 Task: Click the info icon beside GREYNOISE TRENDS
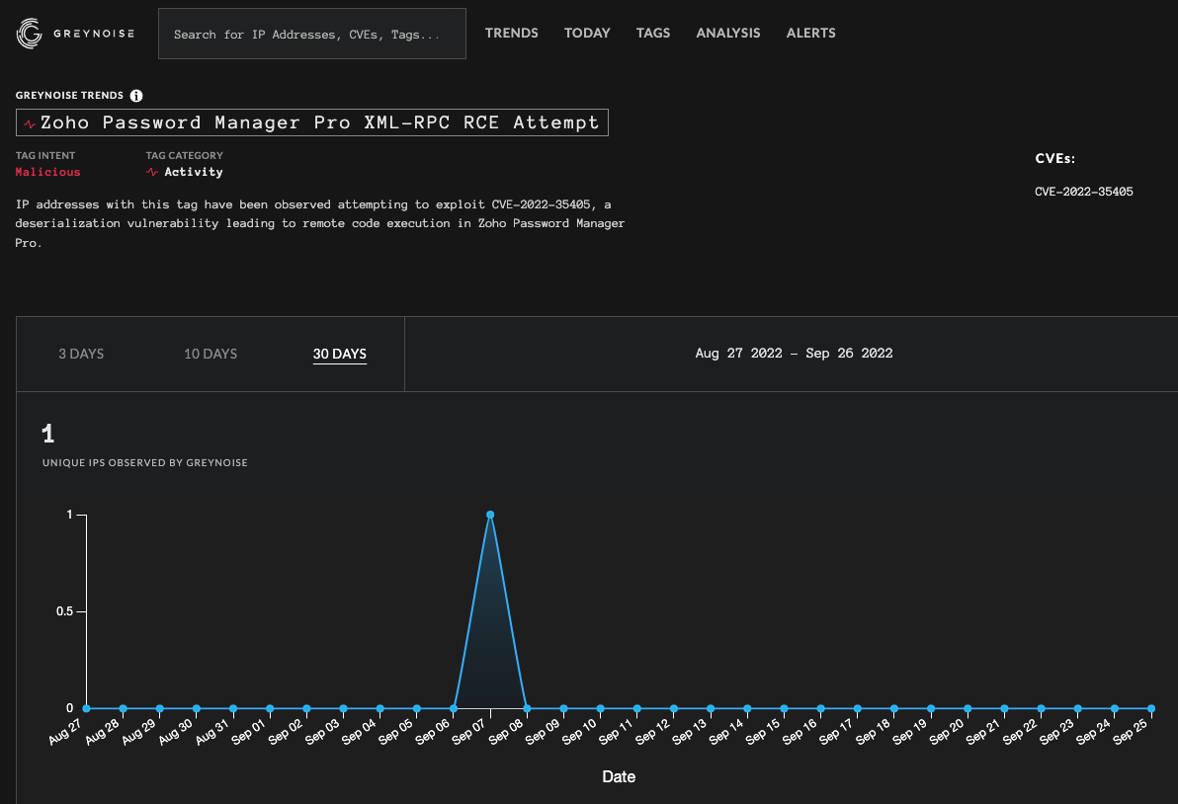(x=134, y=96)
